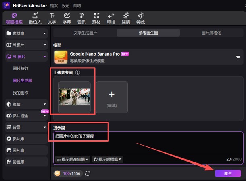246x181 pixels.
Task: Click the 素材庫 folder icon
Action: coord(9,33)
